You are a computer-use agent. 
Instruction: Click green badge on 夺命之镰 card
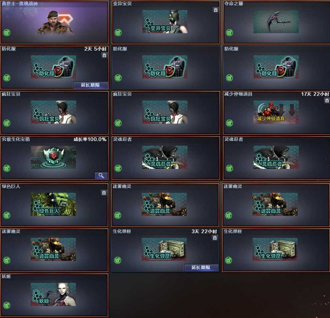[x=229, y=33]
